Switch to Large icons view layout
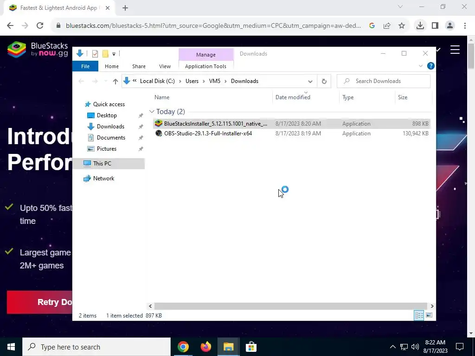 pos(429,315)
